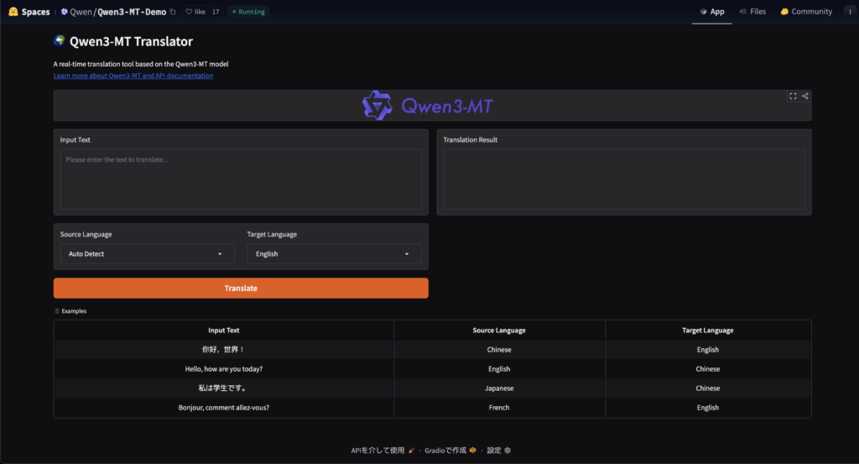Image resolution: width=859 pixels, height=464 pixels.
Task: Click Chinese target cell in Japanese row
Action: click(708, 388)
